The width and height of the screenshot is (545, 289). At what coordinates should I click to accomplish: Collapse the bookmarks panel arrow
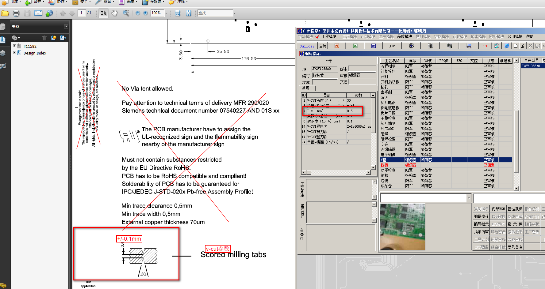point(66,27)
